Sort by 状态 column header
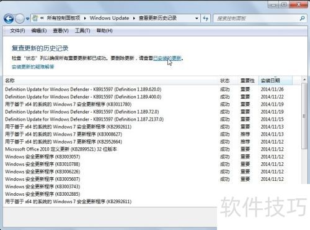Image resolution: width=310 pixels, height=230 pixels. (x=228, y=81)
